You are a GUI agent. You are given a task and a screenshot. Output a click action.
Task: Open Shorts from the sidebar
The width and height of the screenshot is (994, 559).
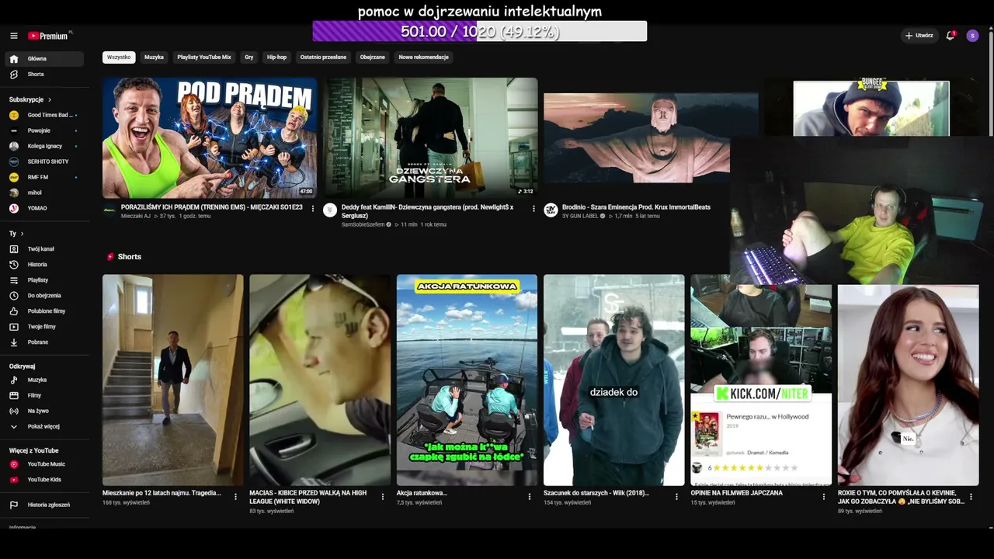tap(45, 75)
